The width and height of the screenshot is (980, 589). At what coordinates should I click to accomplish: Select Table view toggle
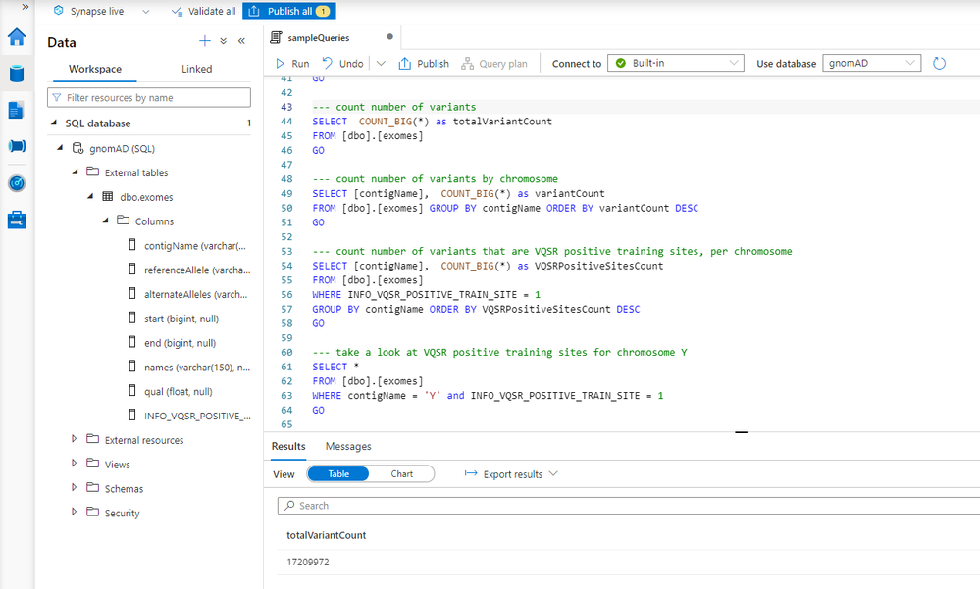(x=338, y=474)
